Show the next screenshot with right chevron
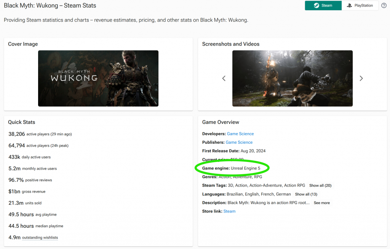 pyautogui.click(x=361, y=78)
